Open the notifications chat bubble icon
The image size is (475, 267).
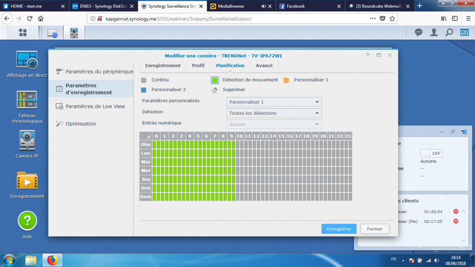point(418,32)
